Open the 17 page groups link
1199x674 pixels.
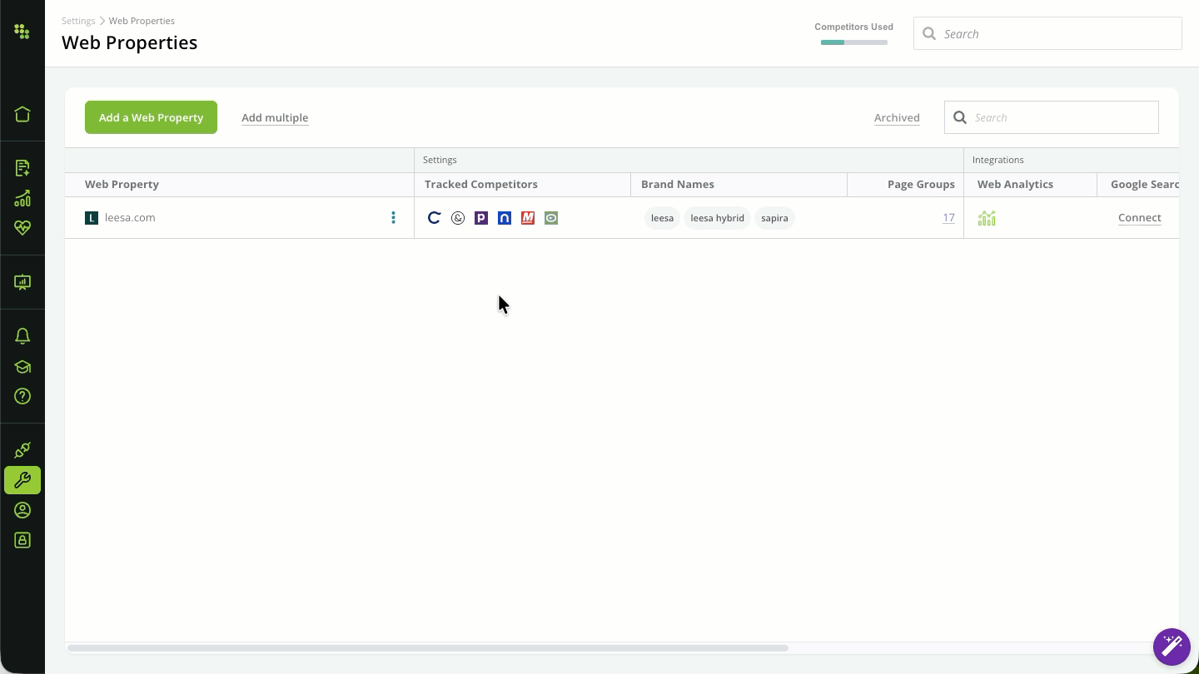(x=948, y=218)
